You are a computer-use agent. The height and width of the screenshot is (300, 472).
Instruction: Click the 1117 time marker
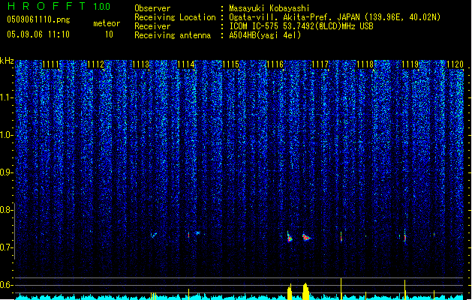(320, 64)
